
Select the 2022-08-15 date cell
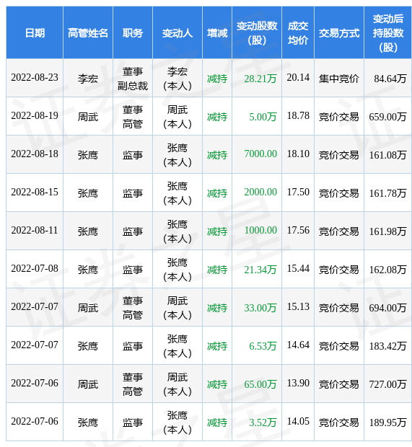tap(35, 192)
